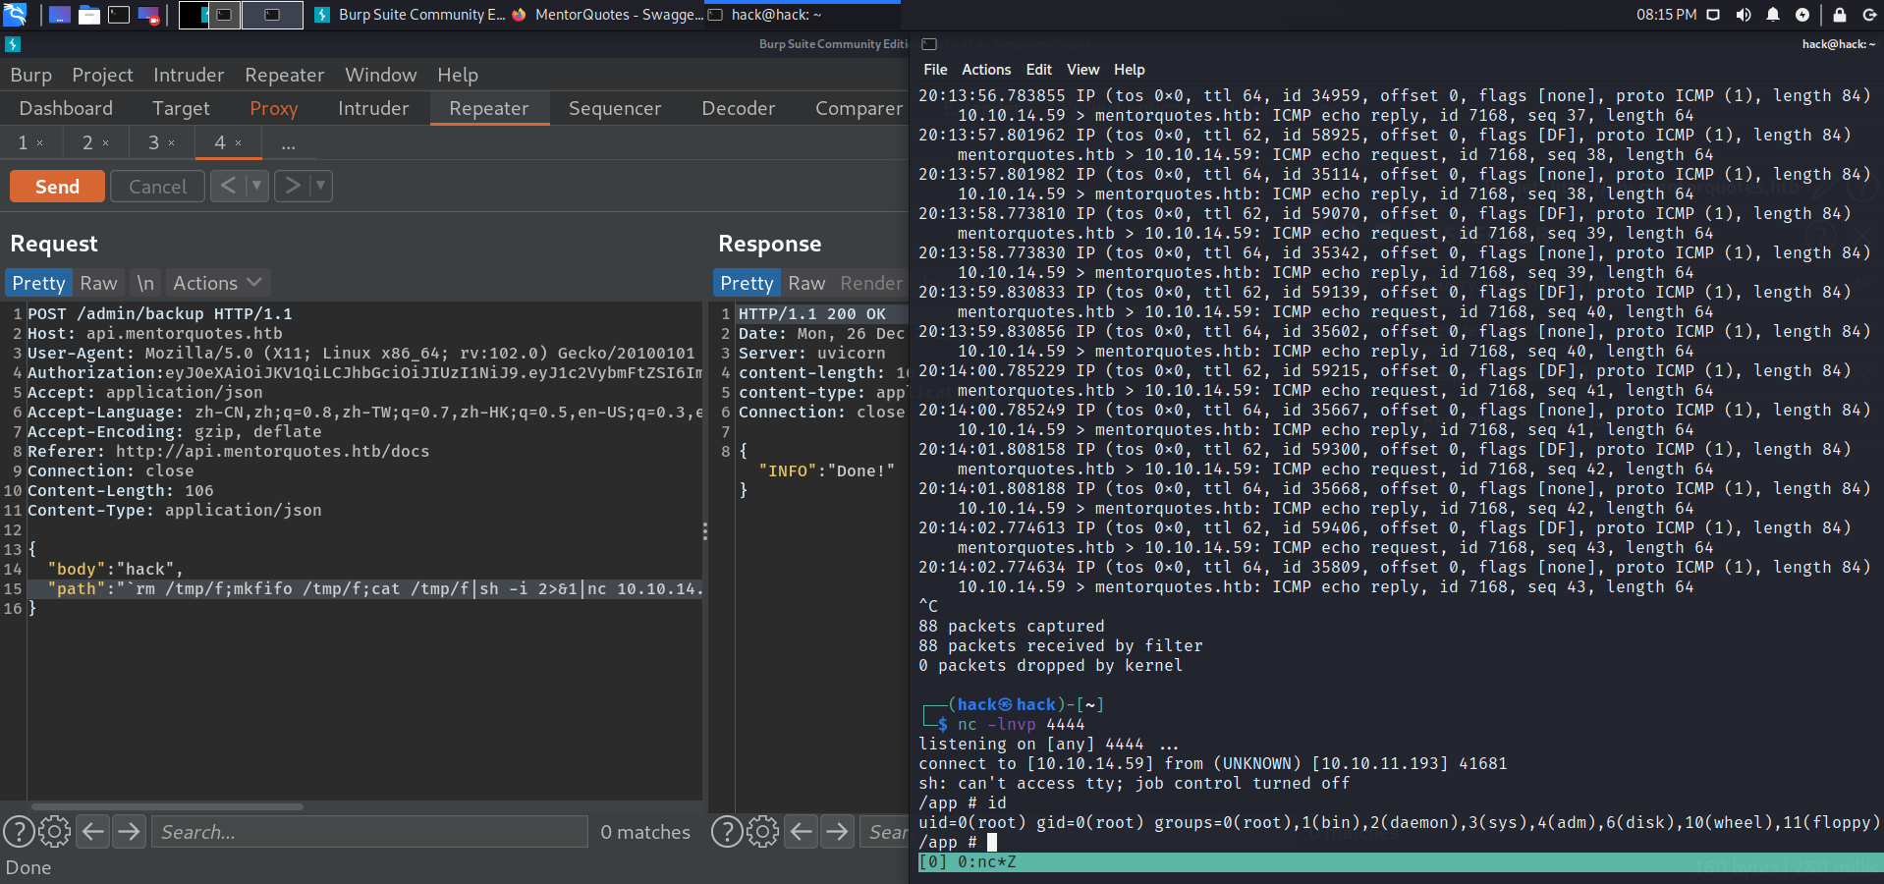This screenshot has height=884, width=1884.
Task: Open the screen recorder panel icon
Action: pyautogui.click(x=148, y=15)
